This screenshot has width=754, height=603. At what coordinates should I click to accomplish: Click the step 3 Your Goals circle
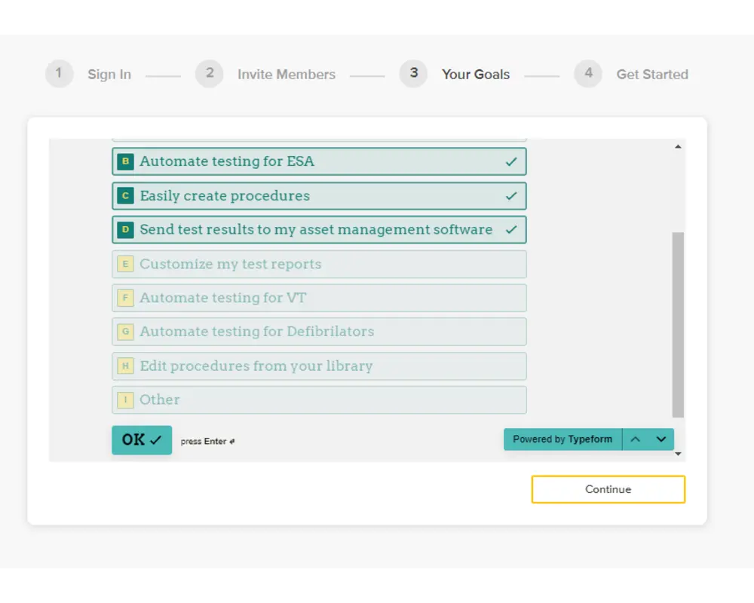[413, 74]
